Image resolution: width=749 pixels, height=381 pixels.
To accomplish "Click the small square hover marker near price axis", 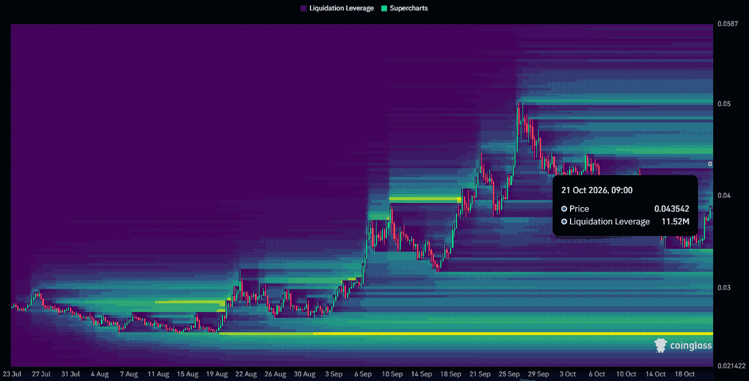I will (711, 164).
